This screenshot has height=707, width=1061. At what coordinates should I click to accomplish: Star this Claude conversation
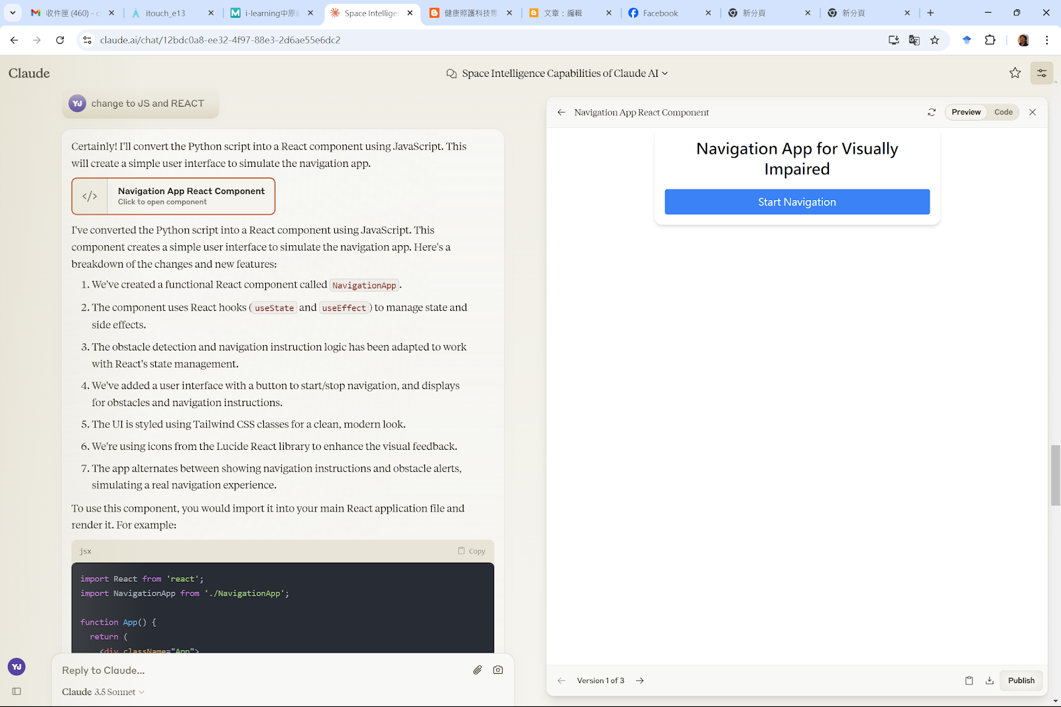pyautogui.click(x=1015, y=73)
